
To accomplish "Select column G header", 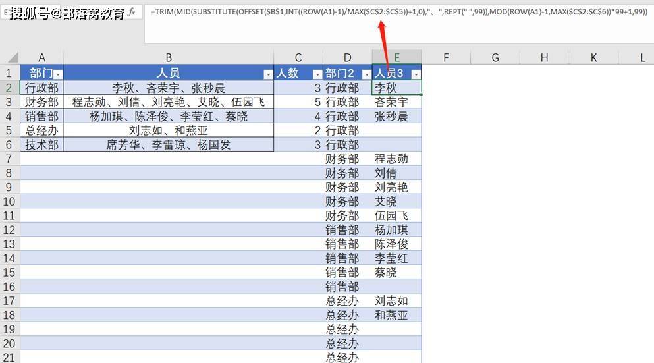I will [x=495, y=58].
